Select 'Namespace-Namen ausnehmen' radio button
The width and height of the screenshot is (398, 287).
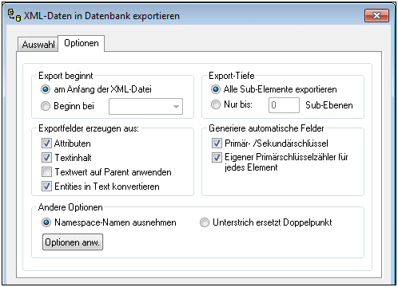[46, 222]
